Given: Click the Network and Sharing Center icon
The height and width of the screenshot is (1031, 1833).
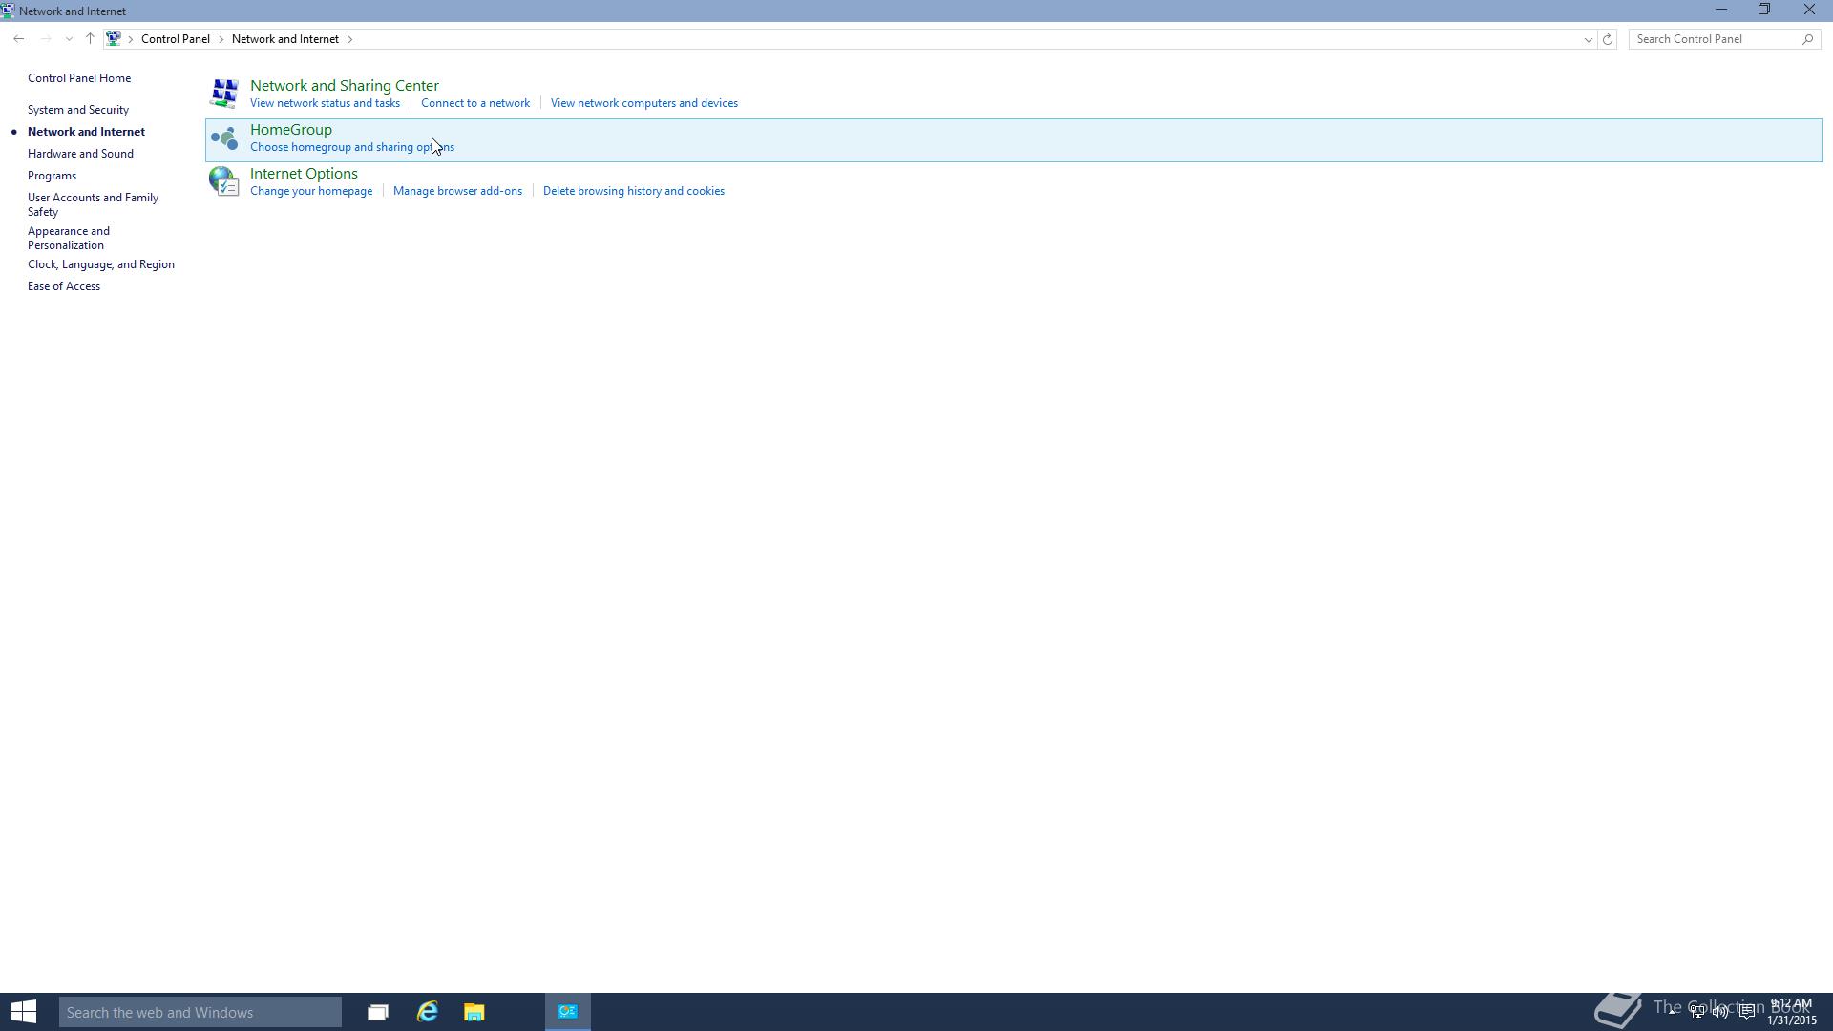Looking at the screenshot, I should tap(224, 94).
